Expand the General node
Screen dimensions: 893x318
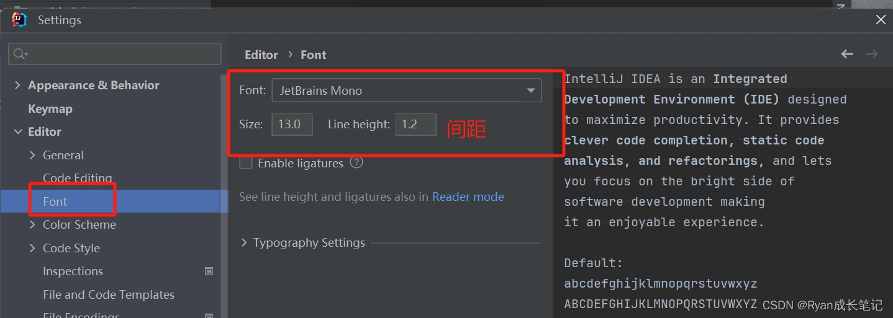33,155
